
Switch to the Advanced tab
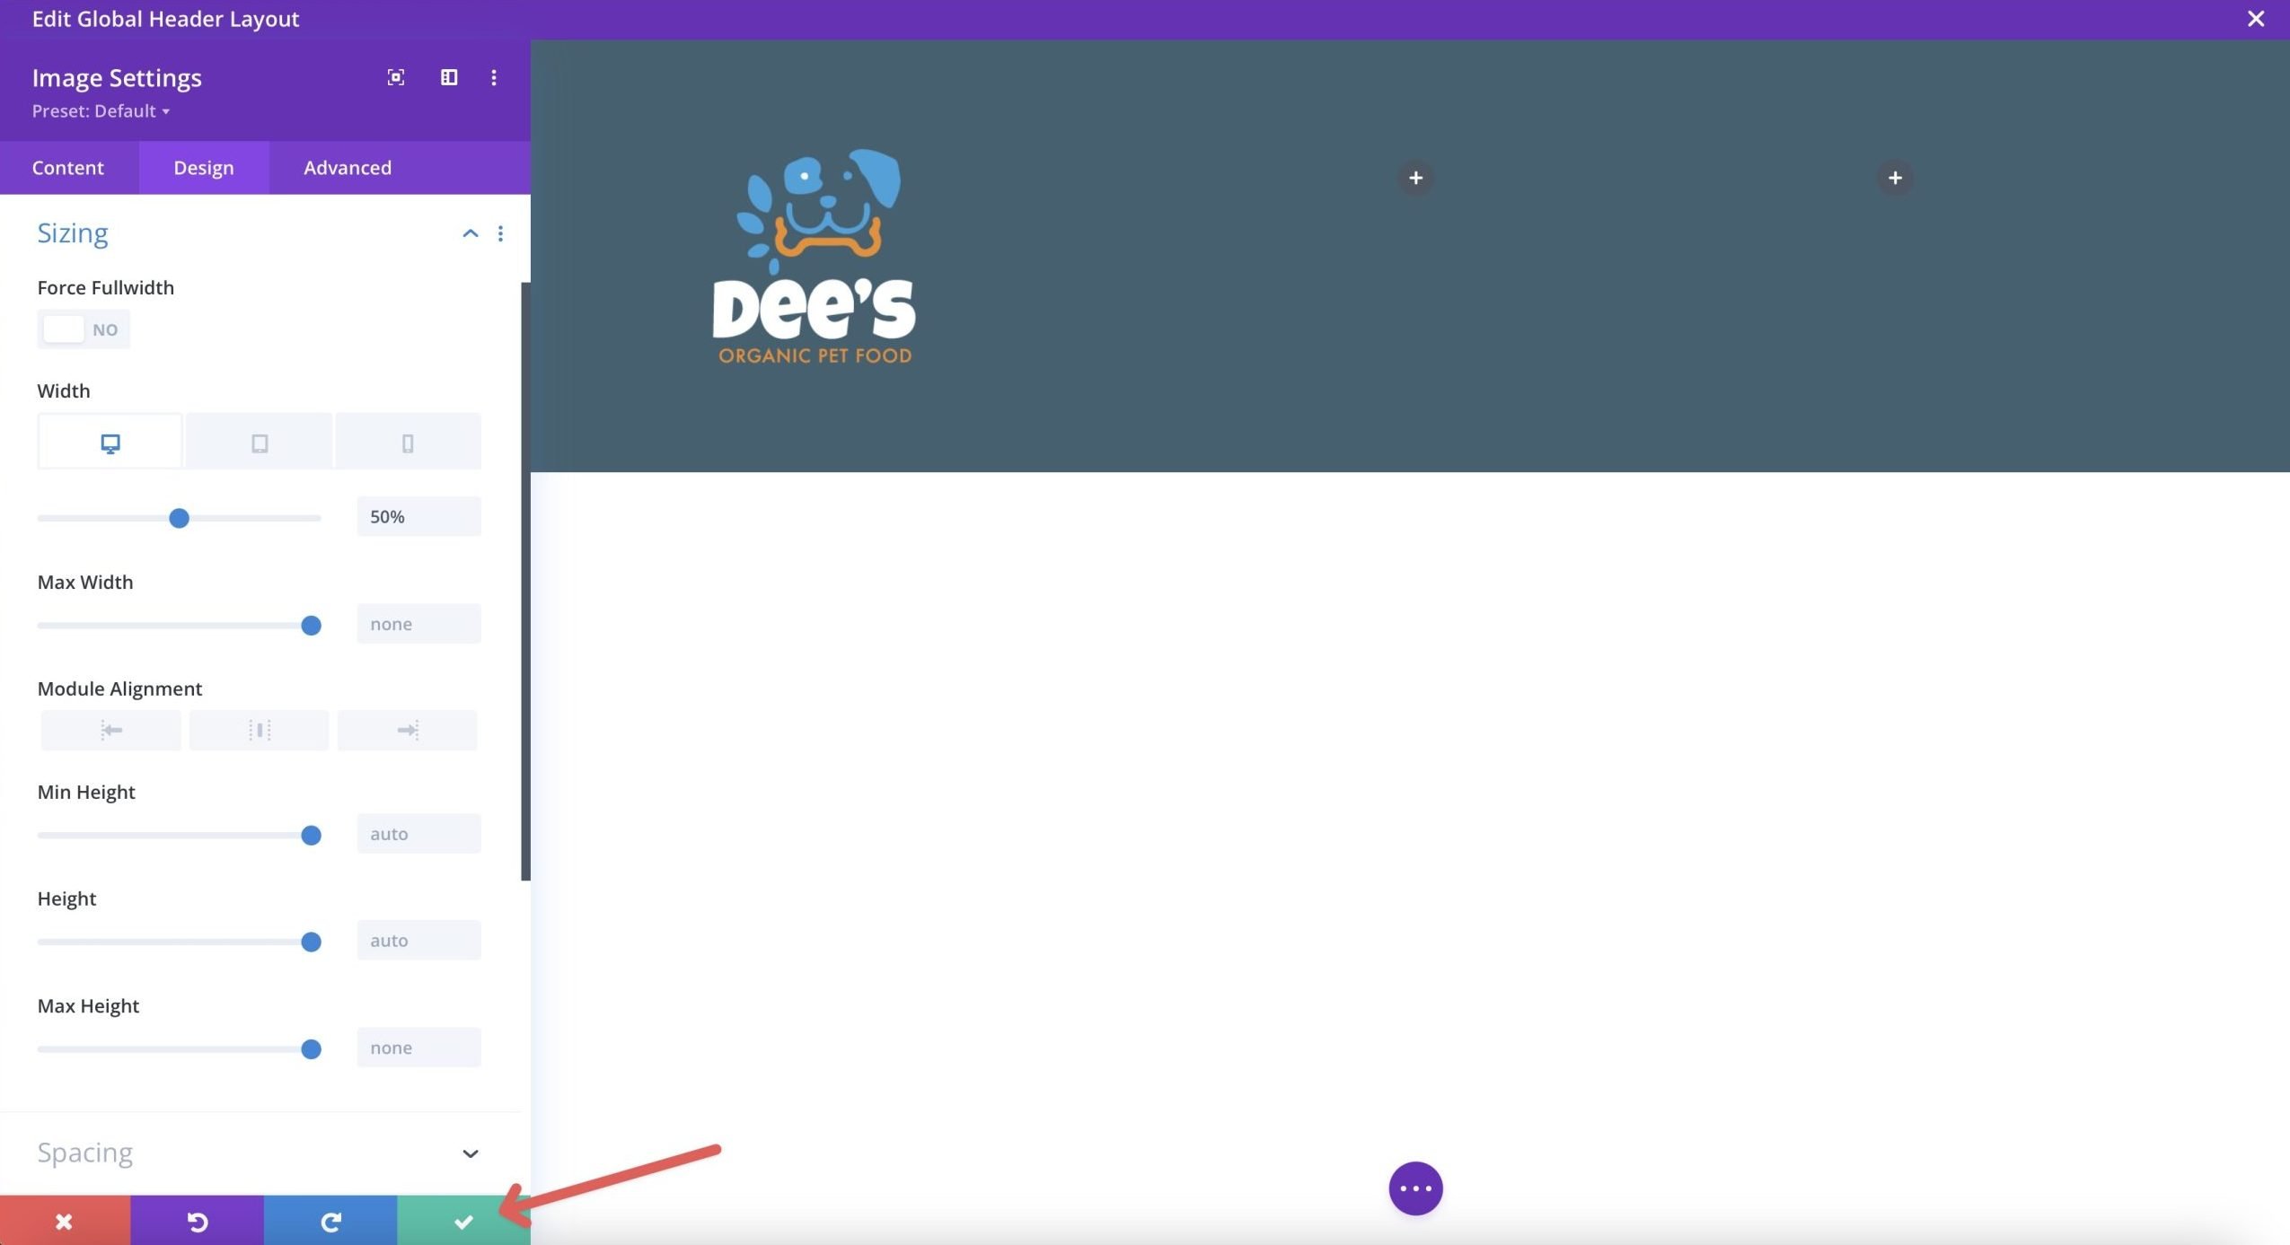click(347, 165)
